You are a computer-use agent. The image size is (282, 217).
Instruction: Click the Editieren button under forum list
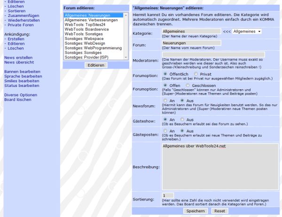[96, 65]
